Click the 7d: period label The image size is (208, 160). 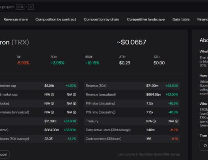click(18, 57)
